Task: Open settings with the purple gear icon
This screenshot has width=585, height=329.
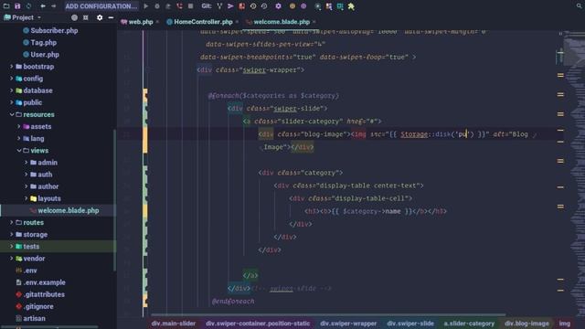Action: [278, 6]
